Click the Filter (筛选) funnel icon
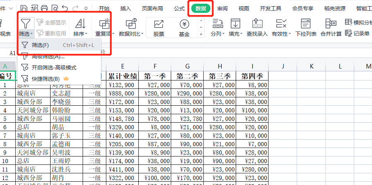Viewport: 372px width, 185px height. (x=26, y=23)
